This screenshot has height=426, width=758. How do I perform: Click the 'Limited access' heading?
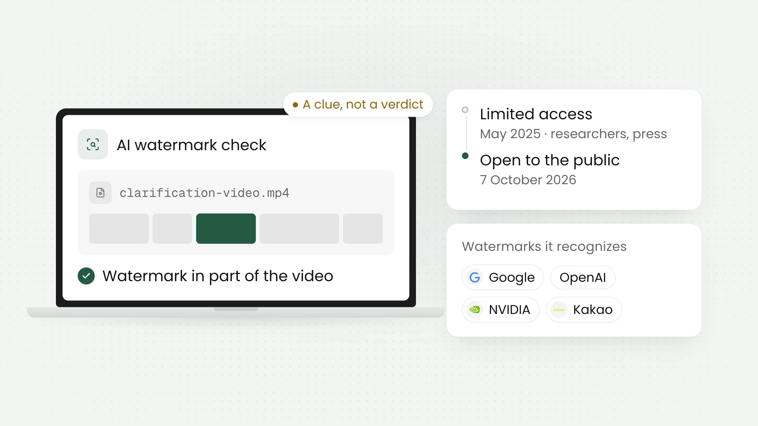click(x=536, y=114)
